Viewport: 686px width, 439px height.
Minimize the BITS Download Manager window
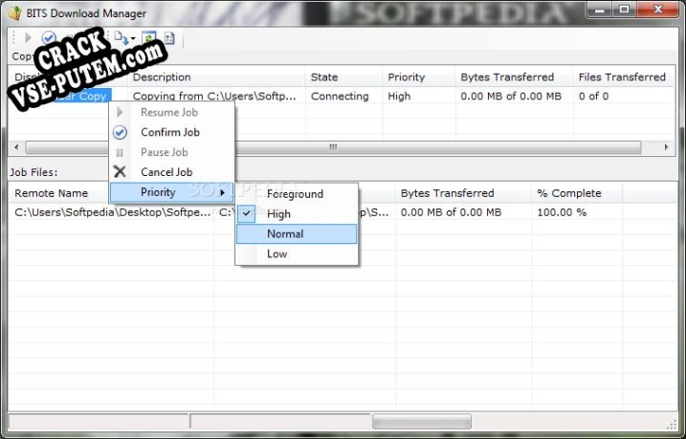599,11
